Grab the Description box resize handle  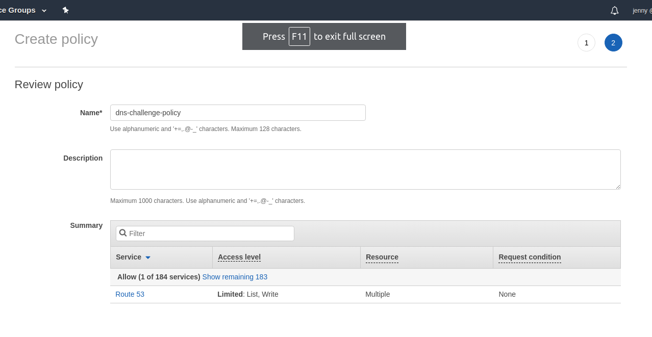tap(618, 187)
